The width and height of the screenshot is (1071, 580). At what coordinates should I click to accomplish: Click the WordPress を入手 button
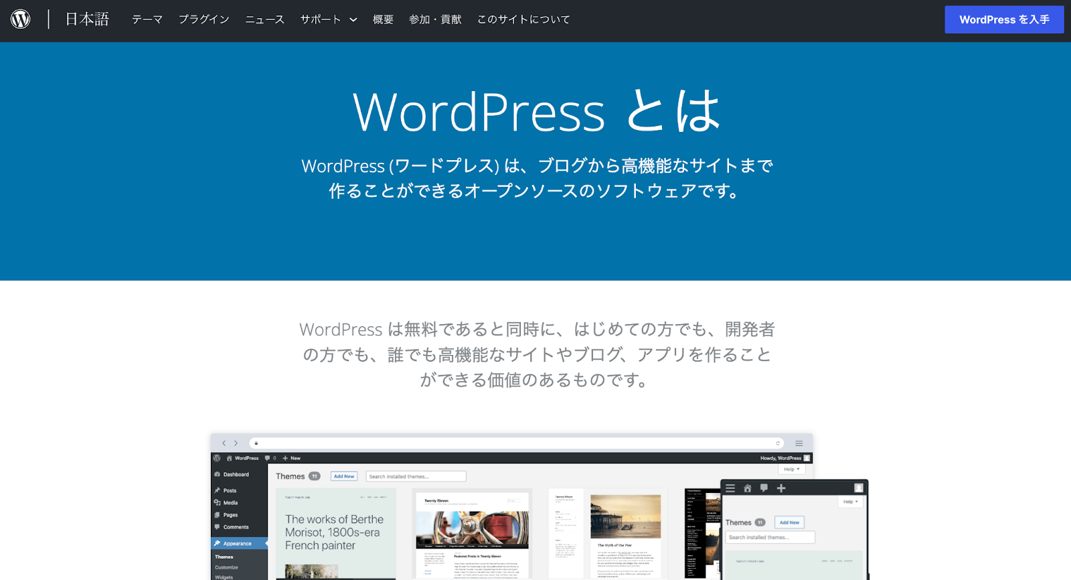pos(1004,19)
